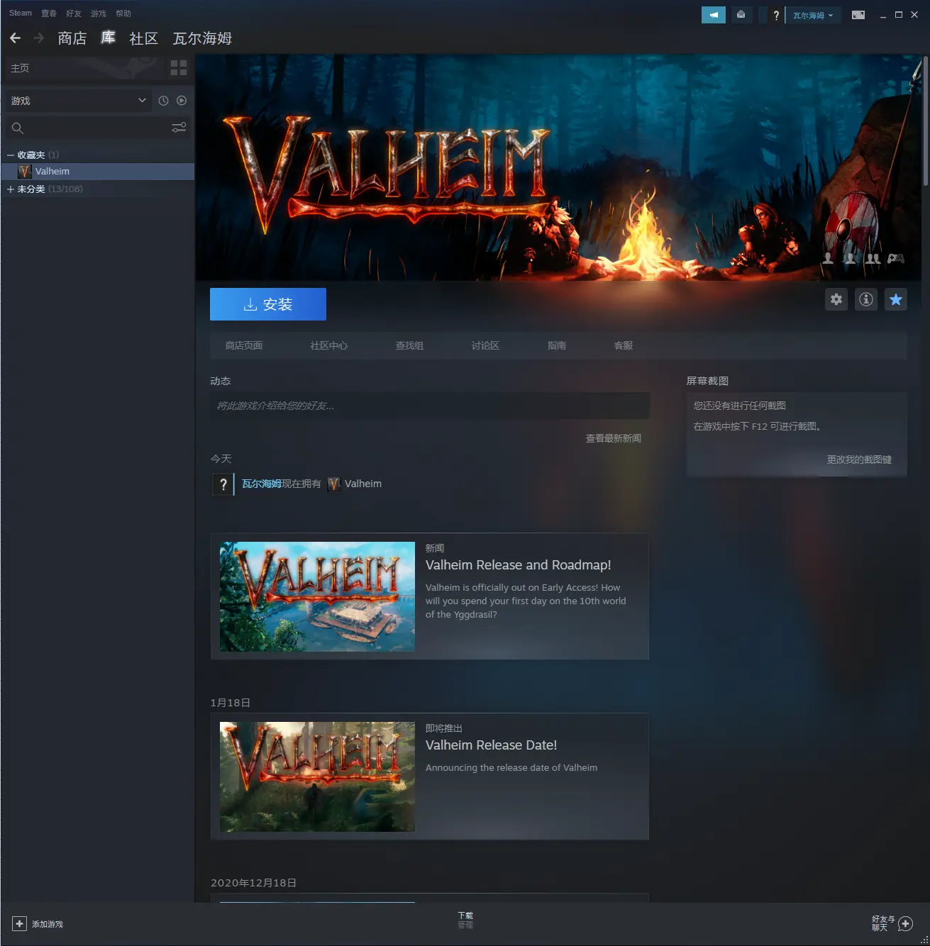Click the blue 安装 install button
Image resolution: width=930 pixels, height=946 pixels.
pos(268,304)
